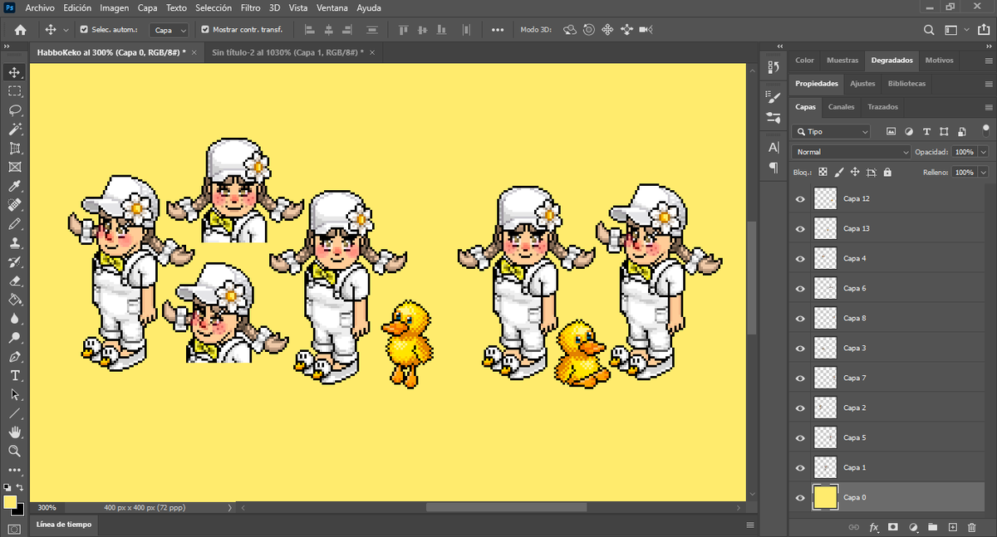Create new group folder icon
Screen dimensions: 997x537
click(x=933, y=527)
